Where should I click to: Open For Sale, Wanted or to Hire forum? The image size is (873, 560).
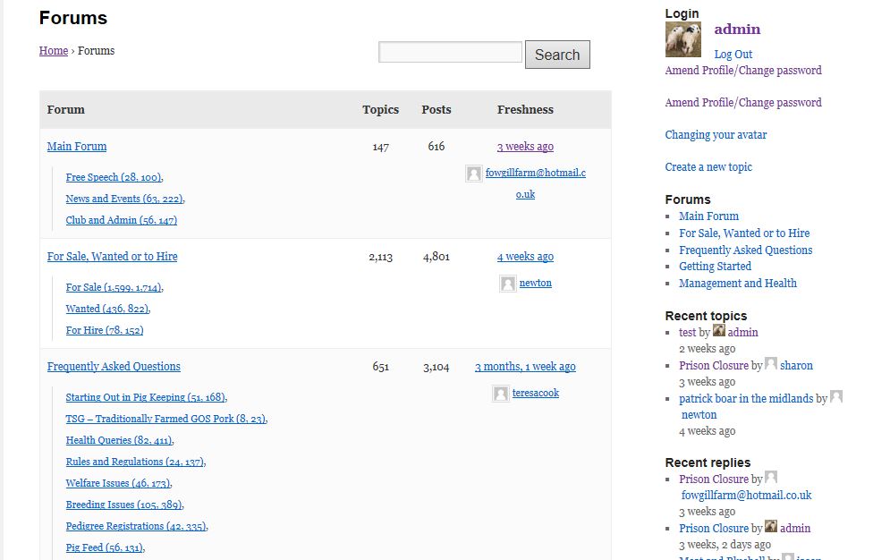[x=112, y=256]
